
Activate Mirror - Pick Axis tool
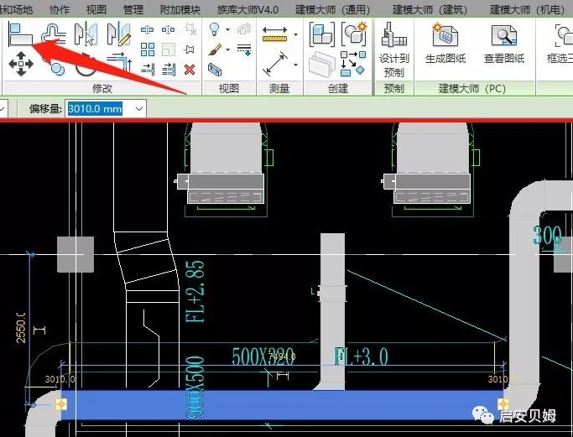86,34
